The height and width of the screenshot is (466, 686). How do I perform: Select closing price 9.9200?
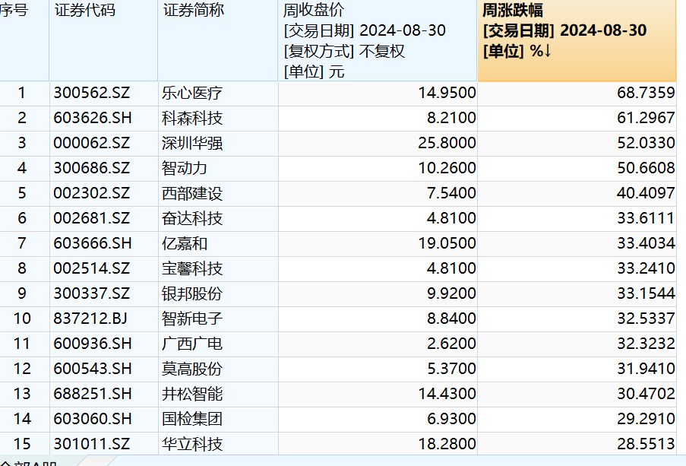pos(451,293)
